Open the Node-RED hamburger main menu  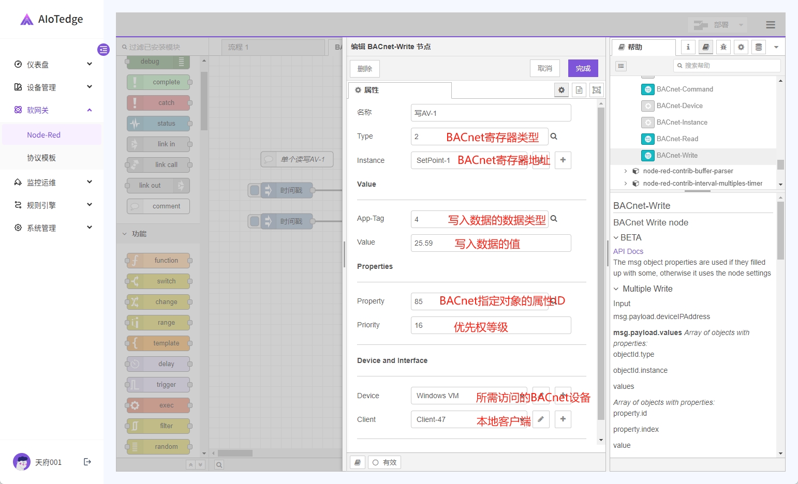coord(770,25)
